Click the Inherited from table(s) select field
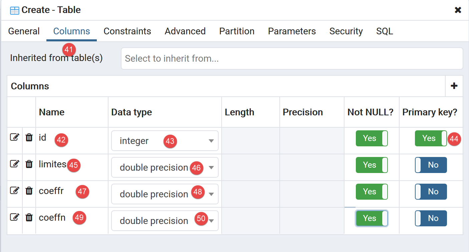This screenshot has height=252, width=469. 292,59
